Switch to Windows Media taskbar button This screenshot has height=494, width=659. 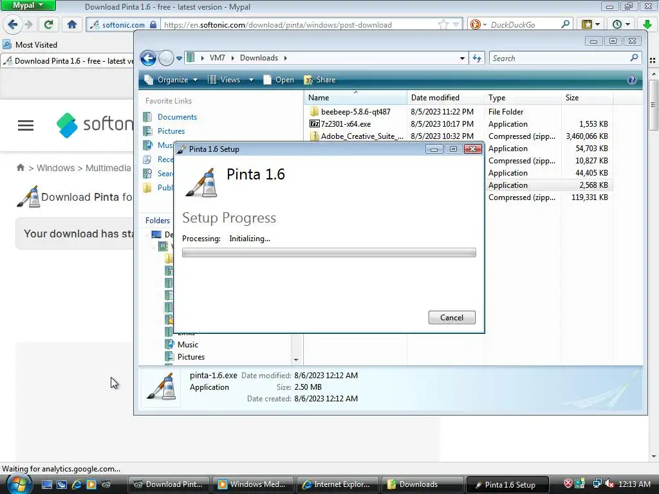click(x=254, y=484)
